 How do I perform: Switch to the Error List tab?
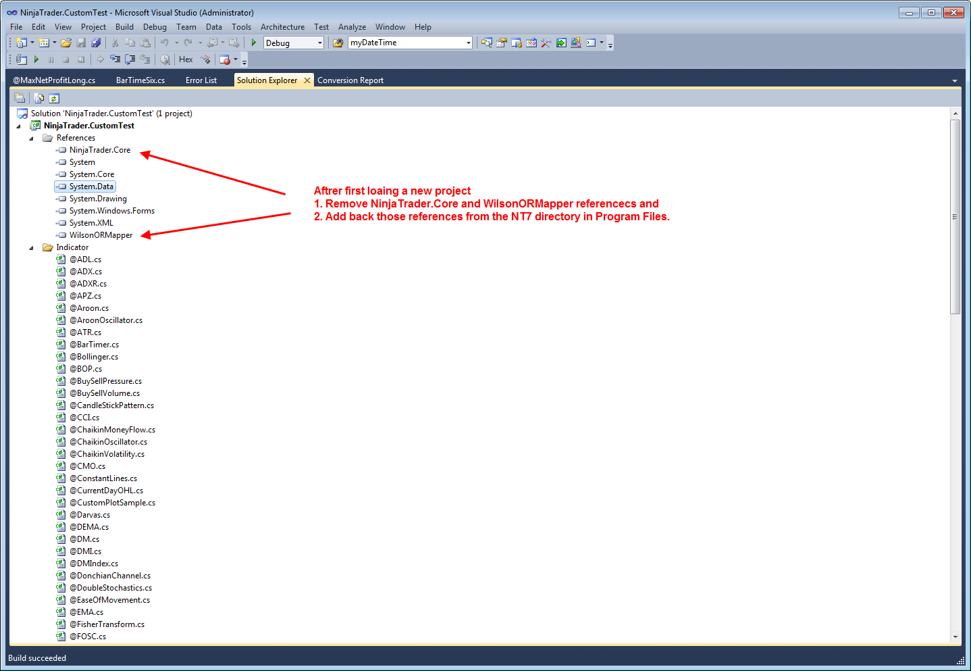[201, 80]
